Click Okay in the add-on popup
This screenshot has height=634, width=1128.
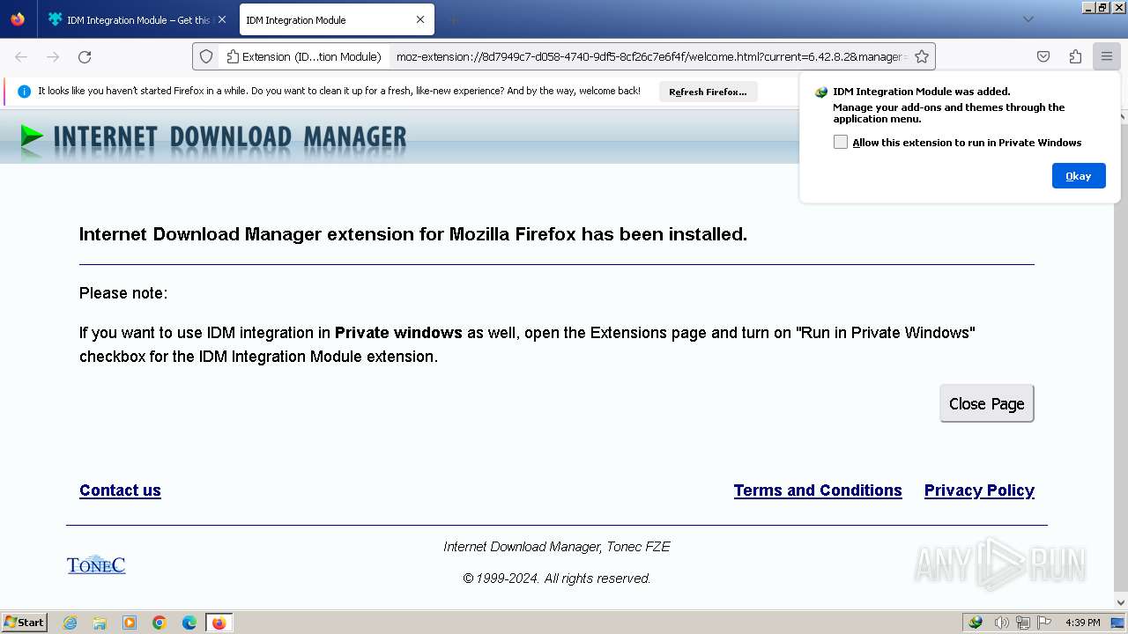[x=1079, y=175]
